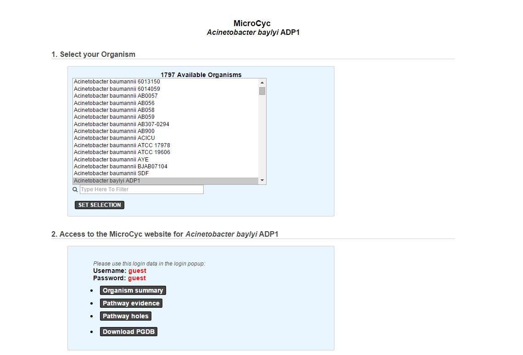Image resolution: width=523 pixels, height=355 pixels.
Task: Select Acinetobacter baumannii AB059
Action: click(166, 117)
